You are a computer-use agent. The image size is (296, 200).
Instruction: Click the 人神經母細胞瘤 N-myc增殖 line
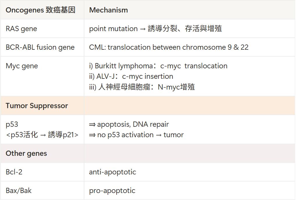142,87
